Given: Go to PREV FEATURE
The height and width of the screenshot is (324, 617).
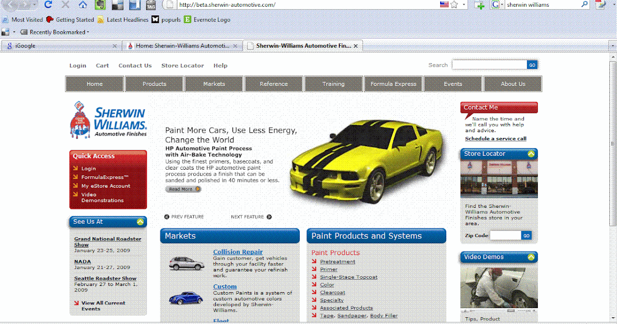Looking at the screenshot, I should point(184,217).
